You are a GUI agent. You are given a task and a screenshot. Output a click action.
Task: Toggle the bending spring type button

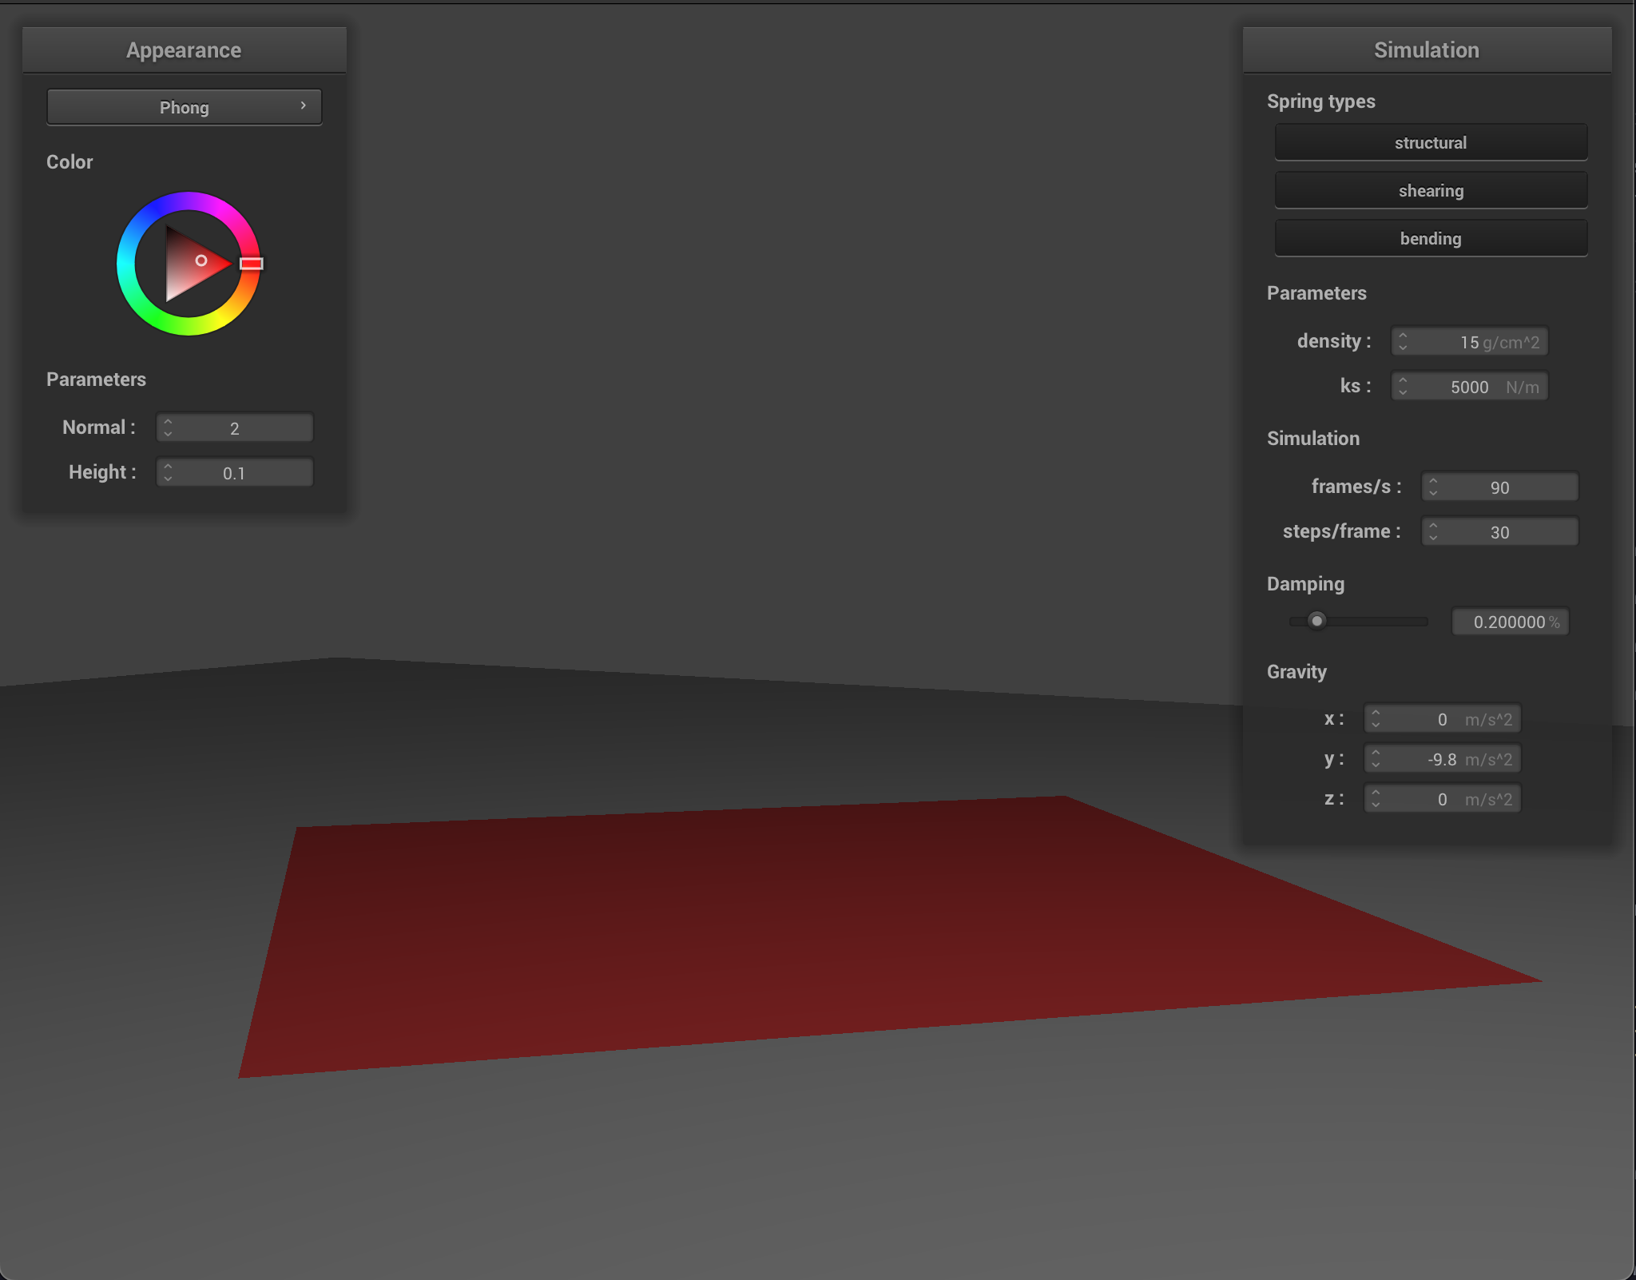pos(1430,239)
